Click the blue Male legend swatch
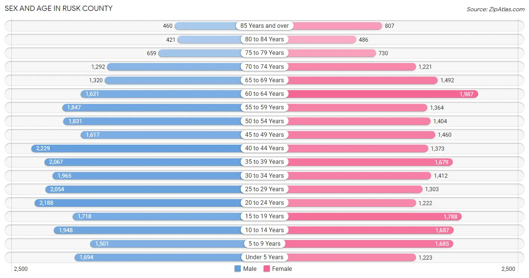Image resolution: width=529 pixels, height=278 pixels. click(237, 269)
